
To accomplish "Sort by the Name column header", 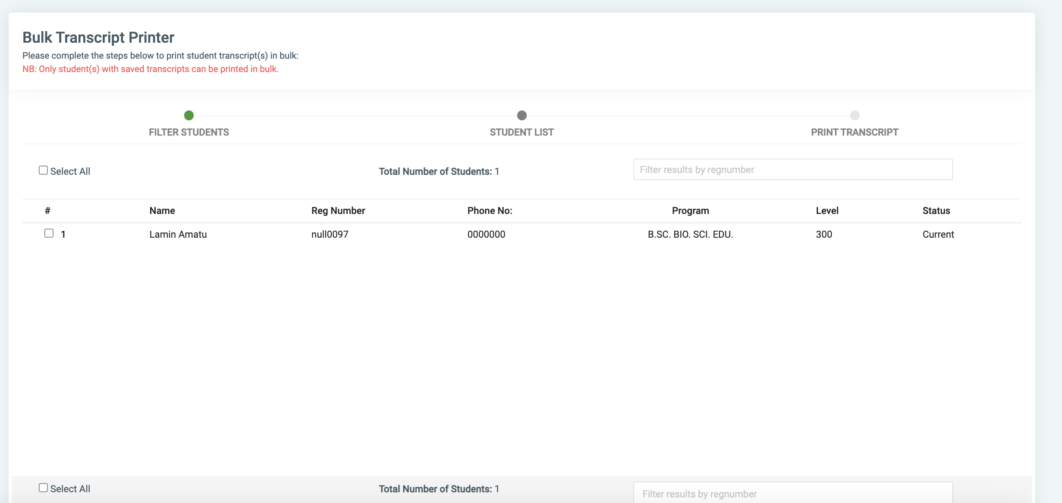I will 162,211.
